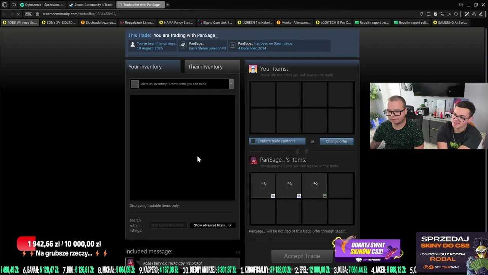The width and height of the screenshot is (488, 275).
Task: Toggle the VPN badge in address bar
Action: [29, 14]
